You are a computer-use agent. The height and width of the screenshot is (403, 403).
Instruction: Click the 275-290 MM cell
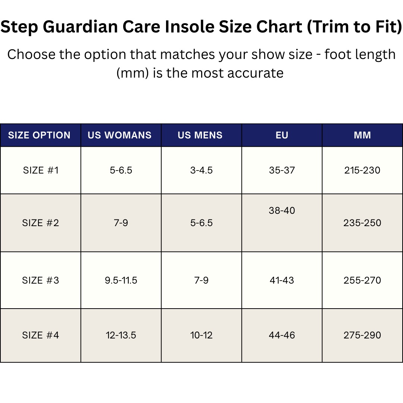click(362, 335)
